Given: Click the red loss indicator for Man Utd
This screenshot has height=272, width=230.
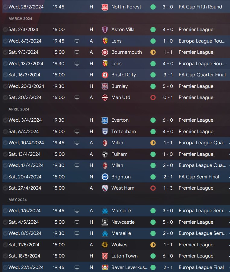Looking at the screenshot, I should pos(153,98).
